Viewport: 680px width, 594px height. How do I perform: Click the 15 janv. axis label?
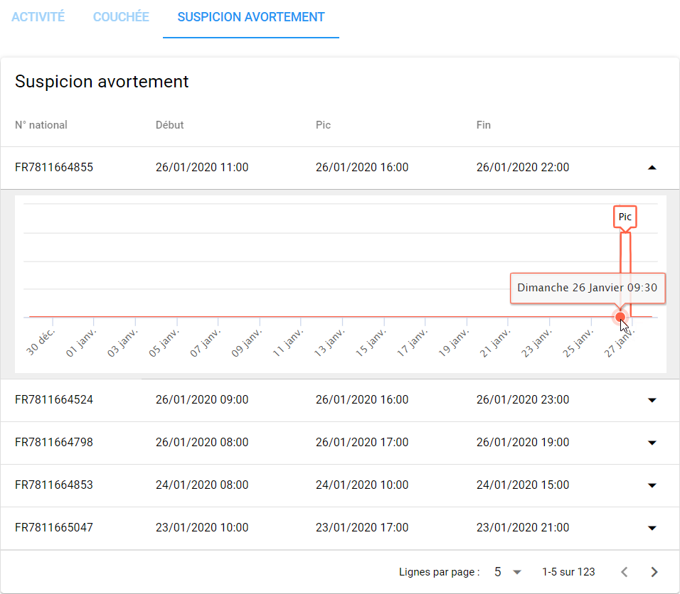point(371,342)
